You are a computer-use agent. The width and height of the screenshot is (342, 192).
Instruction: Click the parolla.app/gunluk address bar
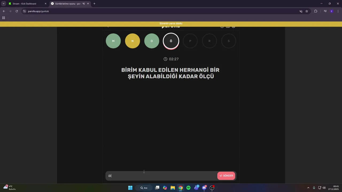point(160,11)
